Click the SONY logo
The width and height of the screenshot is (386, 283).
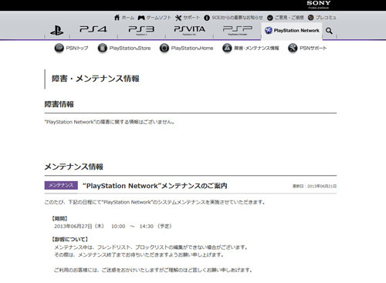point(319,3)
